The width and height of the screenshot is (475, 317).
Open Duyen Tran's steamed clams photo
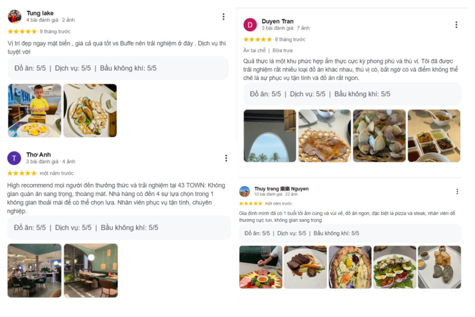379,136
